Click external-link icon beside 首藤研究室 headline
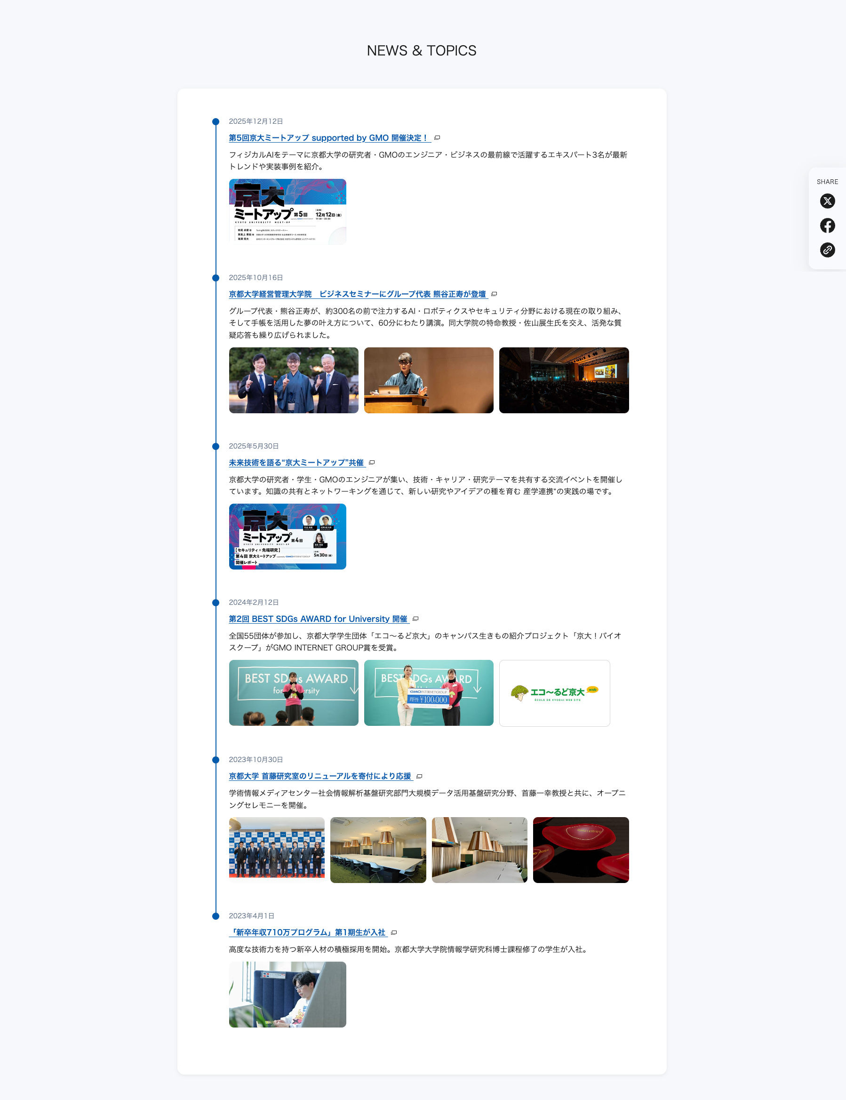846x1100 pixels. coord(419,776)
